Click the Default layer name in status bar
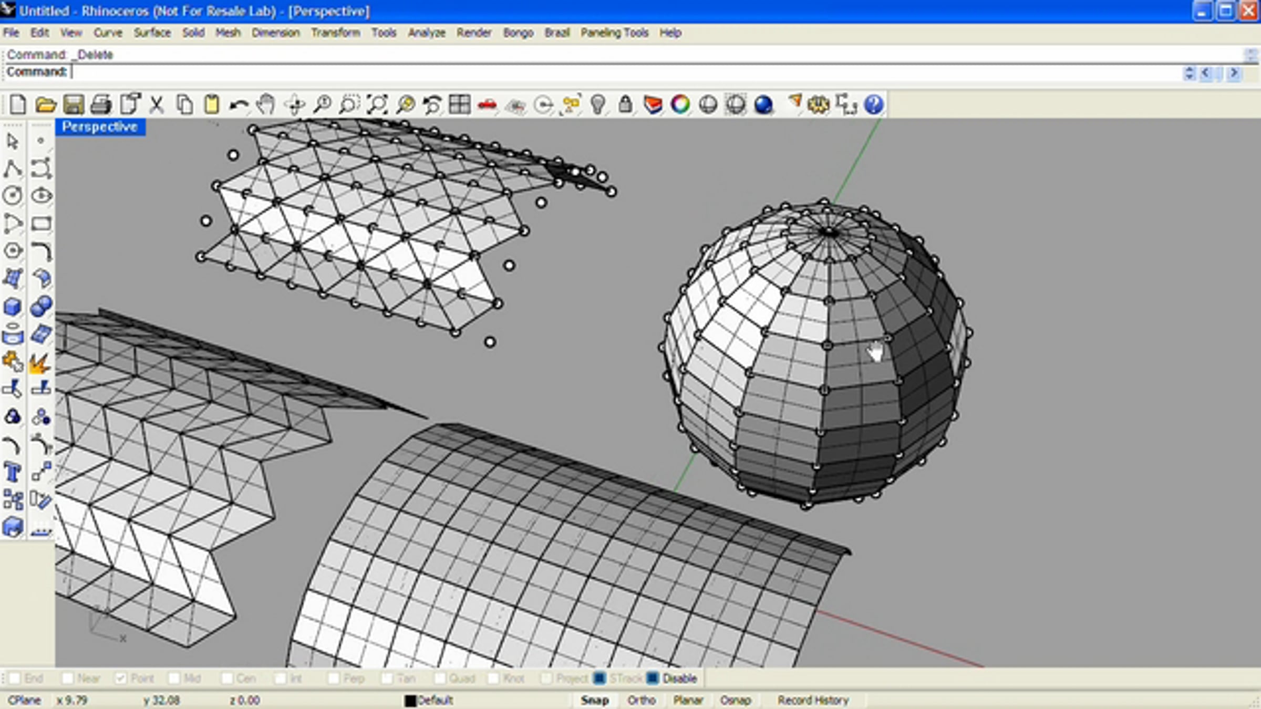The image size is (1261, 709). point(436,700)
